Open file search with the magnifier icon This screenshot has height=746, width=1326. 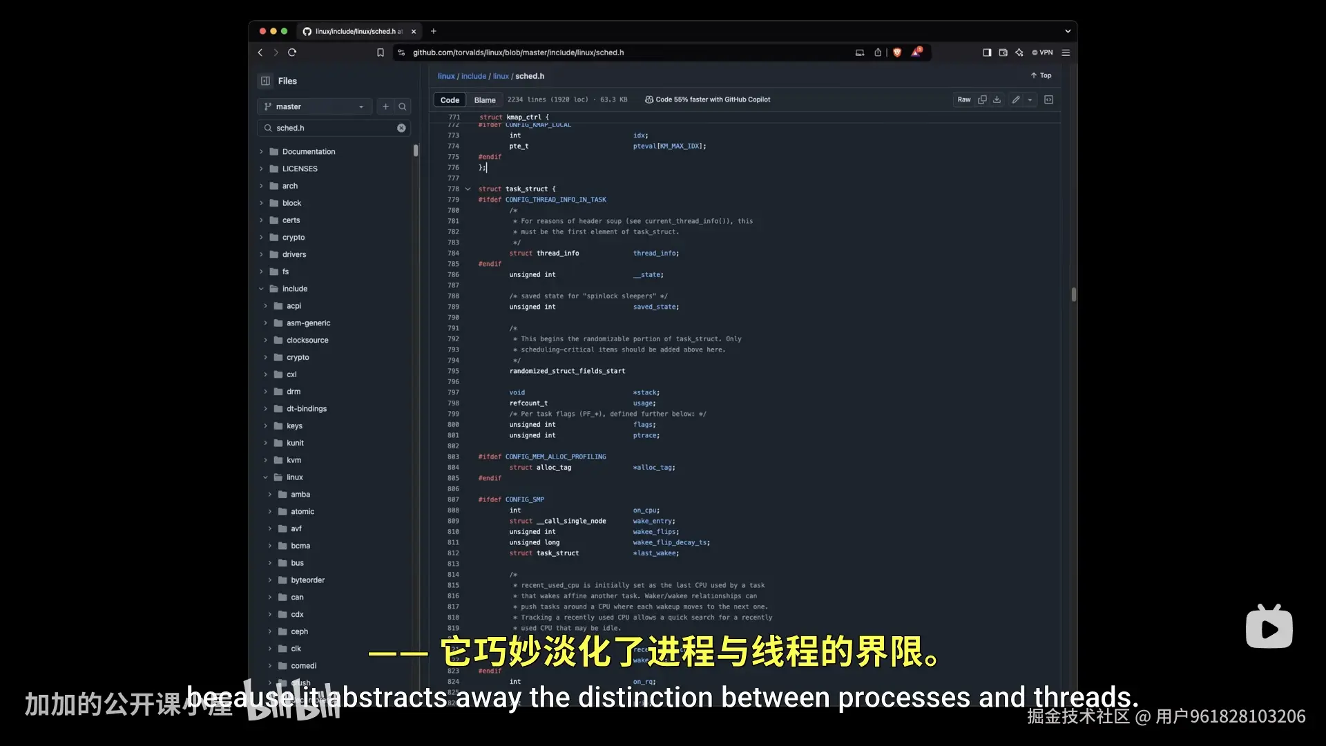click(403, 106)
